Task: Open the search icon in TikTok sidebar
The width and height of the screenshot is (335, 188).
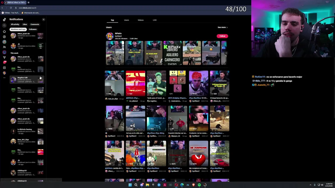Action: pyautogui.click(x=4, y=25)
